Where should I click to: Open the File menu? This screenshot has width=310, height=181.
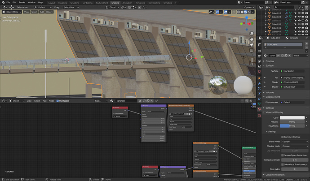pyautogui.click(x=8, y=2)
